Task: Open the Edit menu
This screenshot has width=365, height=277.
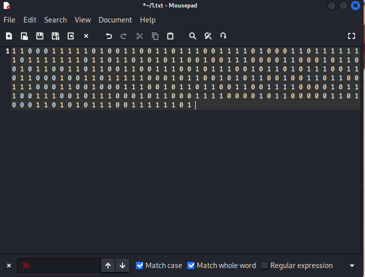Action: 30,20
